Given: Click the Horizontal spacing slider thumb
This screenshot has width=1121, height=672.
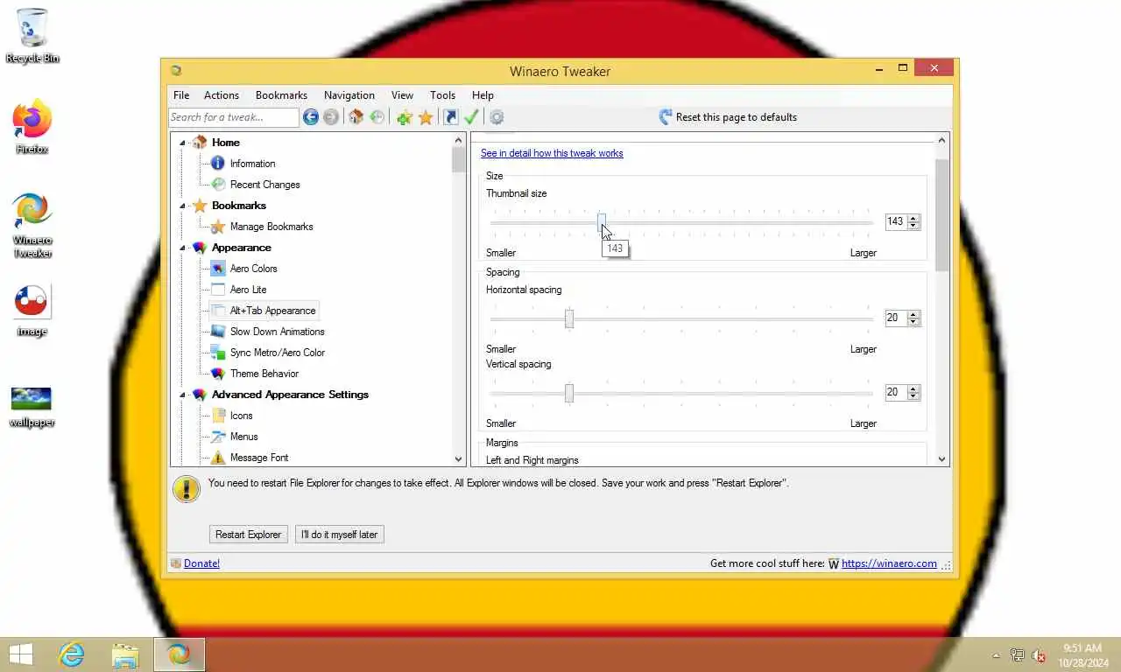Looking at the screenshot, I should (x=569, y=318).
